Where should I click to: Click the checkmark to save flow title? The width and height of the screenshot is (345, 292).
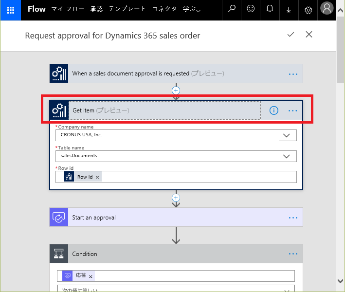291,35
